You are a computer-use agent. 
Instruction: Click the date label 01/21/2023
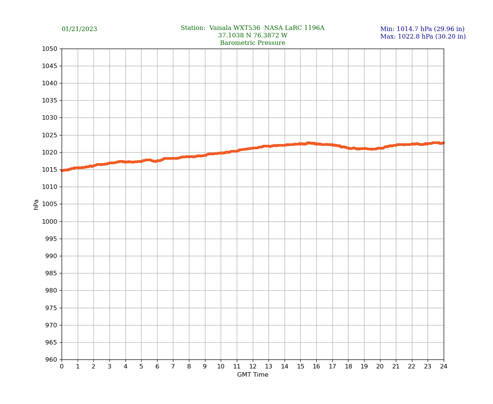[79, 29]
